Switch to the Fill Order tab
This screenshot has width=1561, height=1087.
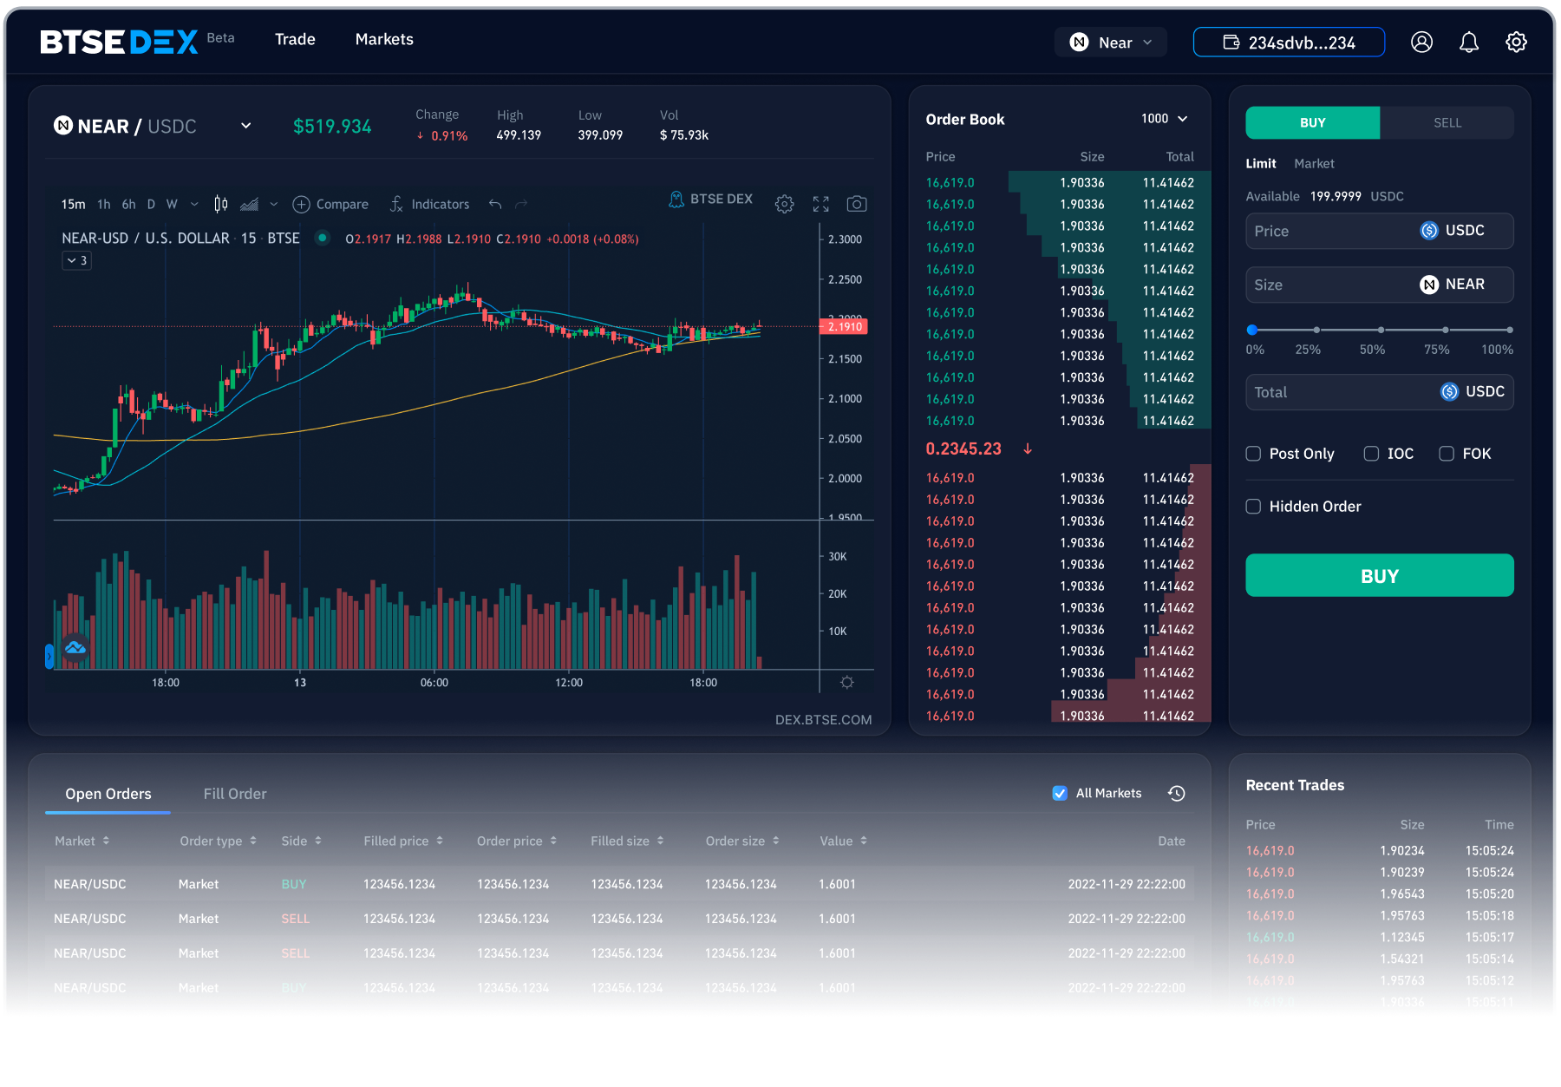tap(235, 794)
